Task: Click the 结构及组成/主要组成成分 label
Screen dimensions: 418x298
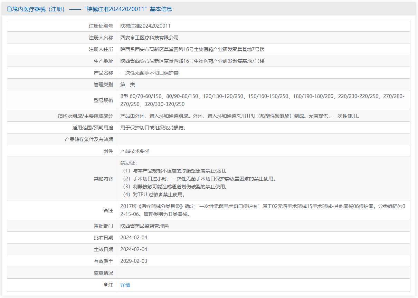Action: point(85,116)
